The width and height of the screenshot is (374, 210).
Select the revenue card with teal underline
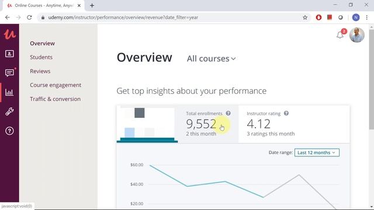[x=147, y=124]
